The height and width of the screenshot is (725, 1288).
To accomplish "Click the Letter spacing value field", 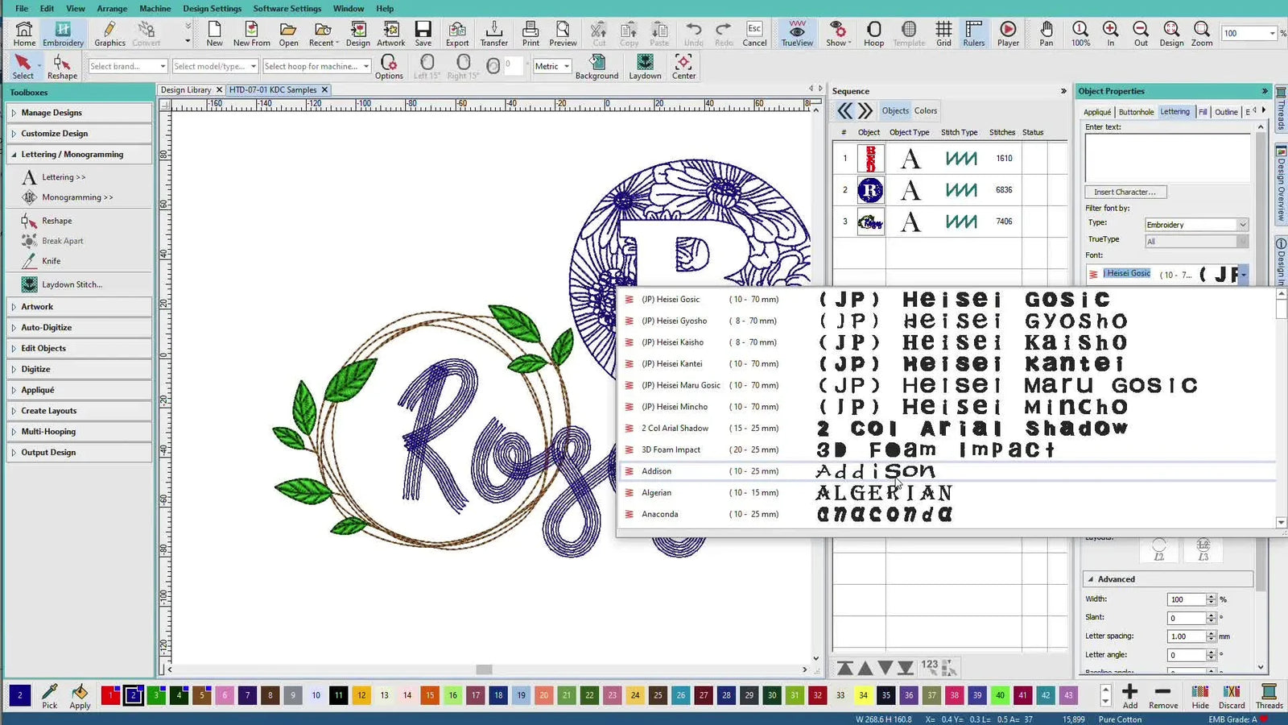I will point(1186,636).
